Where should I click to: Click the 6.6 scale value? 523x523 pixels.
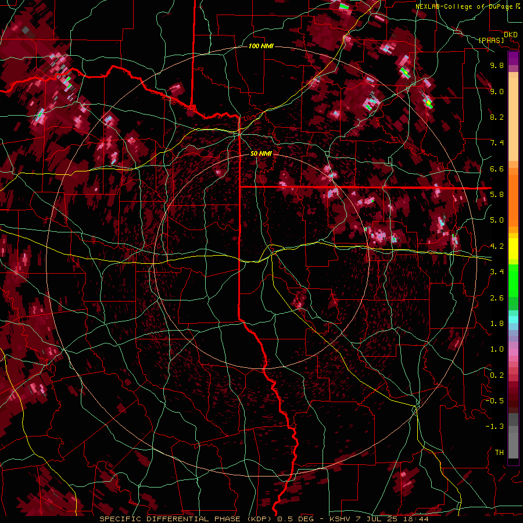pyautogui.click(x=497, y=169)
